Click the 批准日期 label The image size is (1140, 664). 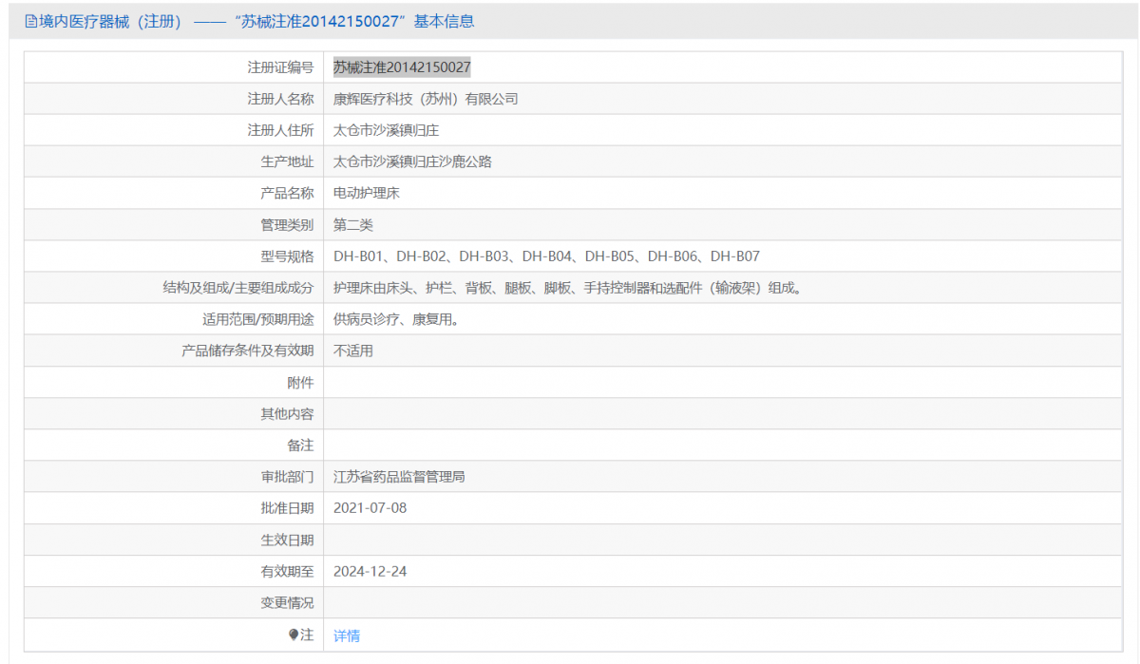coord(287,508)
